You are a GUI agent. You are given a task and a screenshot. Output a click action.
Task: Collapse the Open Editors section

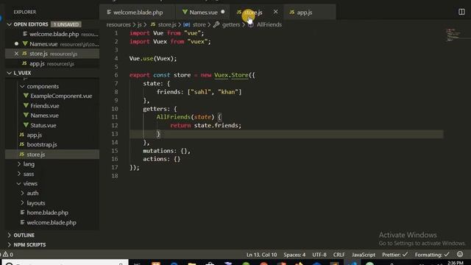tap(10, 24)
